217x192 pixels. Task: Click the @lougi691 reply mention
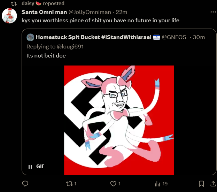(x=70, y=47)
